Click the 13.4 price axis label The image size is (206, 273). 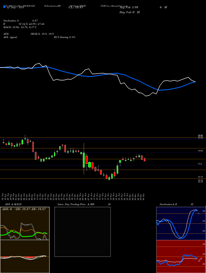200,164
